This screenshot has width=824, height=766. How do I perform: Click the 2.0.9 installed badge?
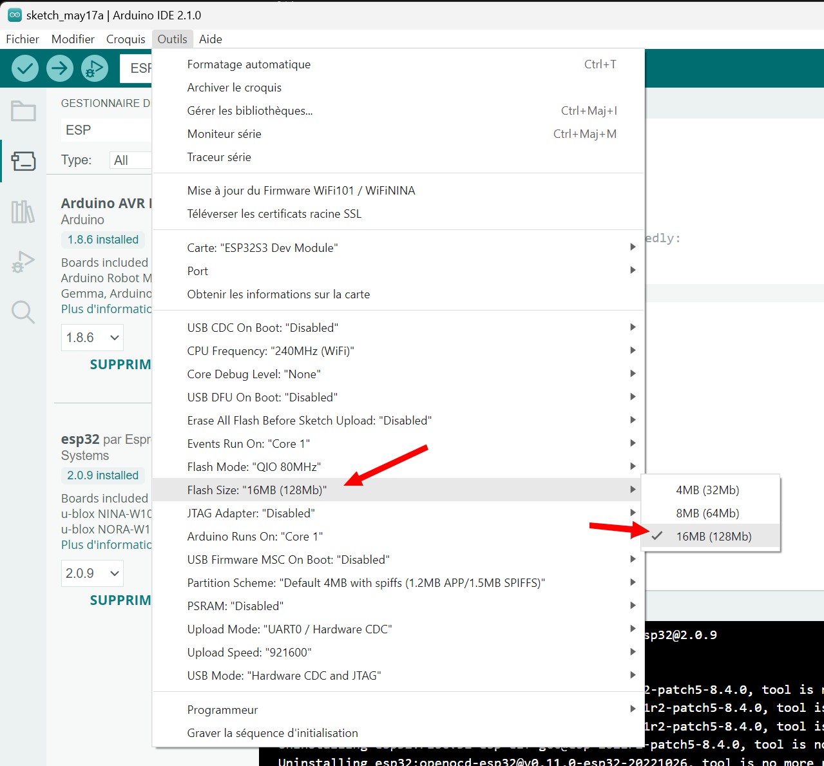click(103, 475)
